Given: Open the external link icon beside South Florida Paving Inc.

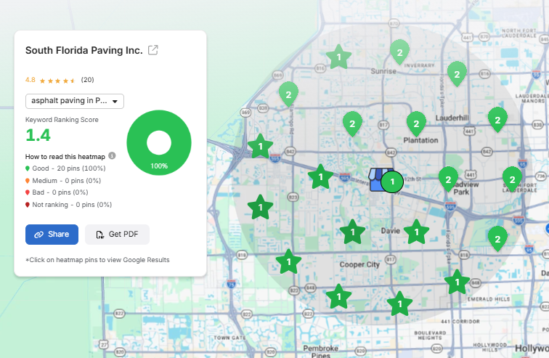Looking at the screenshot, I should point(153,50).
